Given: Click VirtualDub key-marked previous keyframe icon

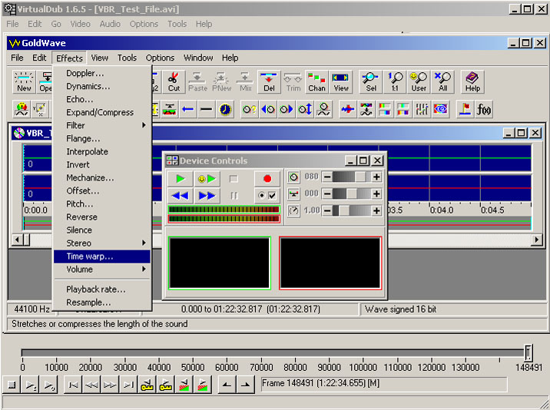Looking at the screenshot, I should click(147, 385).
